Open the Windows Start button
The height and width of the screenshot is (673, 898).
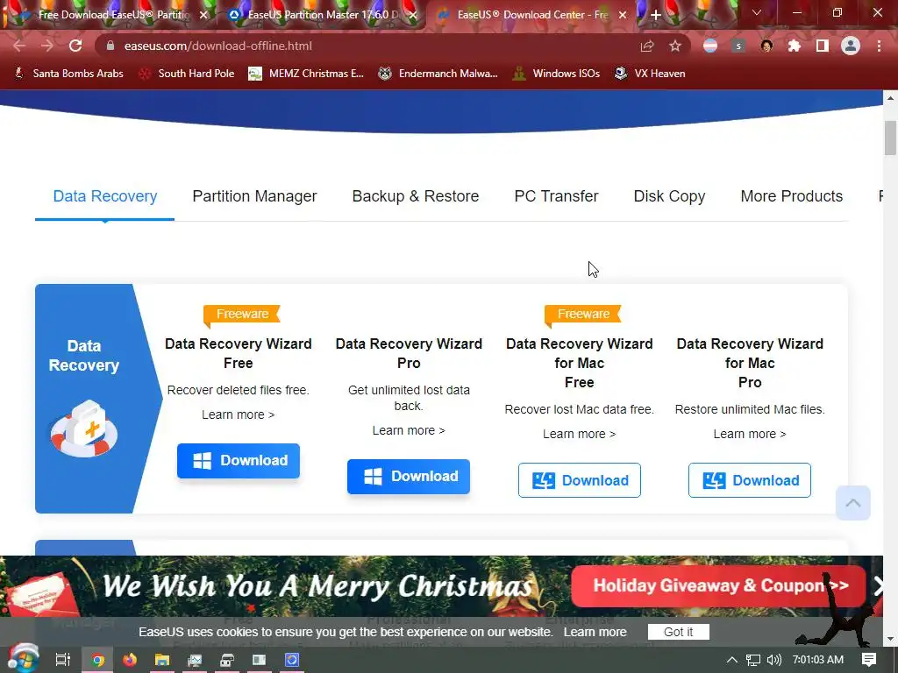[23, 659]
